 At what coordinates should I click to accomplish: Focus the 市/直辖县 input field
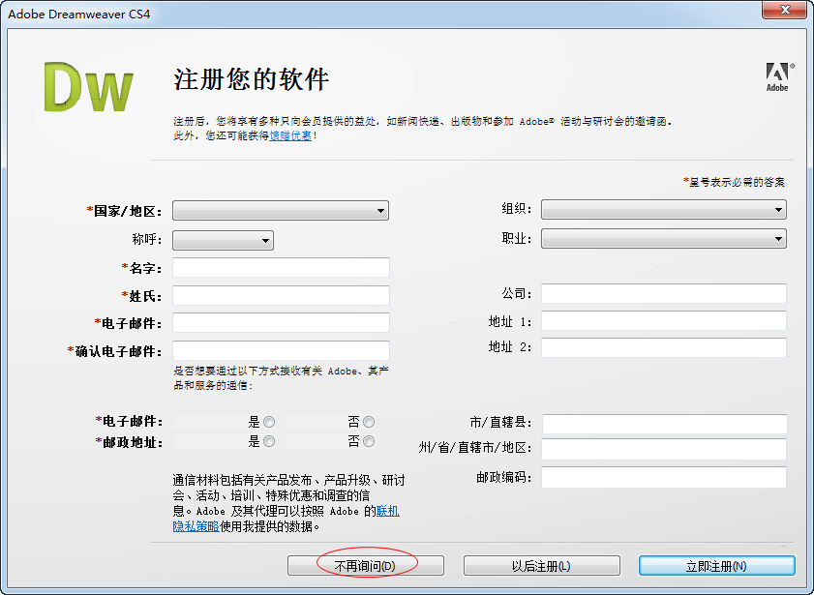665,424
